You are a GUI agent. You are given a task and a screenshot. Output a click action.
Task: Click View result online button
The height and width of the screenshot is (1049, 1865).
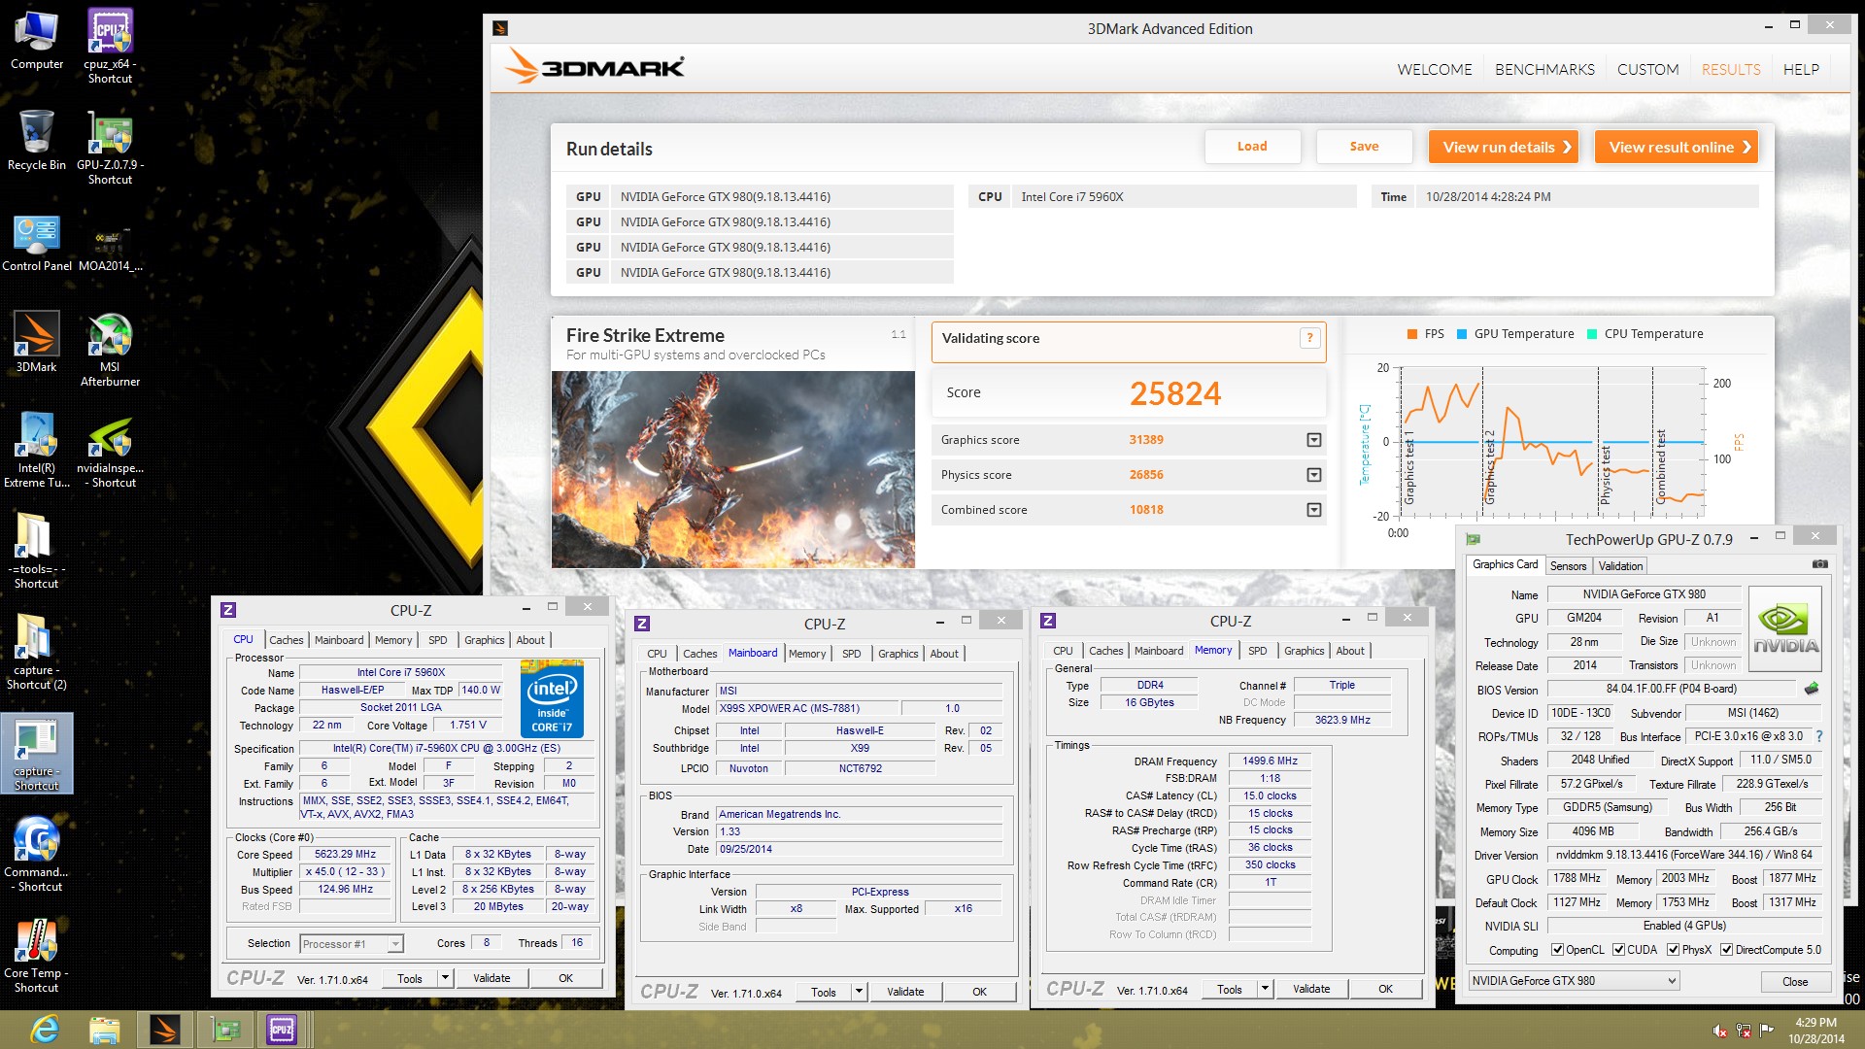click(1677, 148)
